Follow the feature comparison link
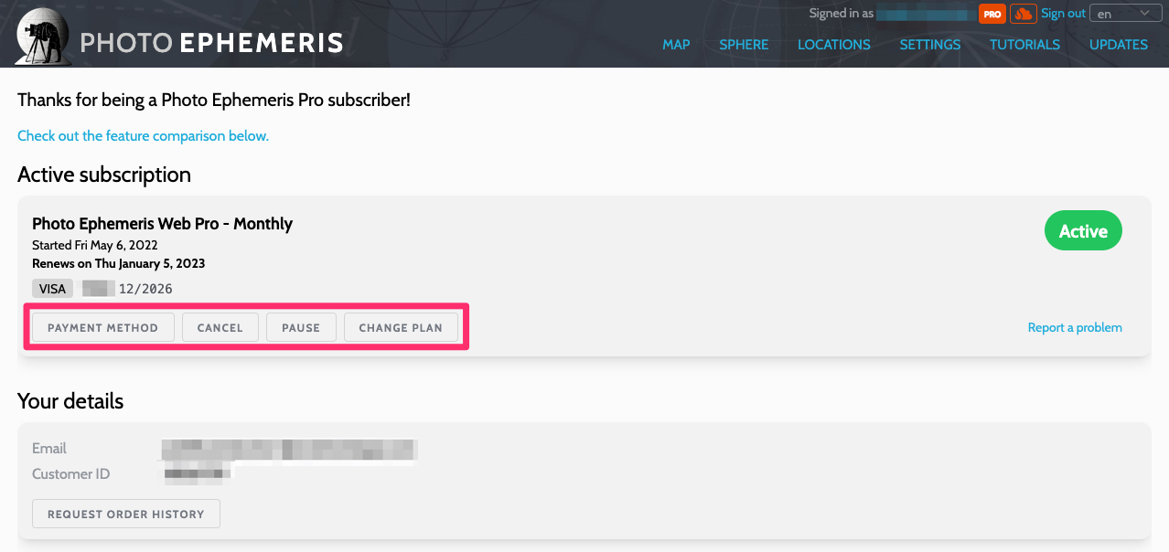The image size is (1169, 552). click(143, 136)
